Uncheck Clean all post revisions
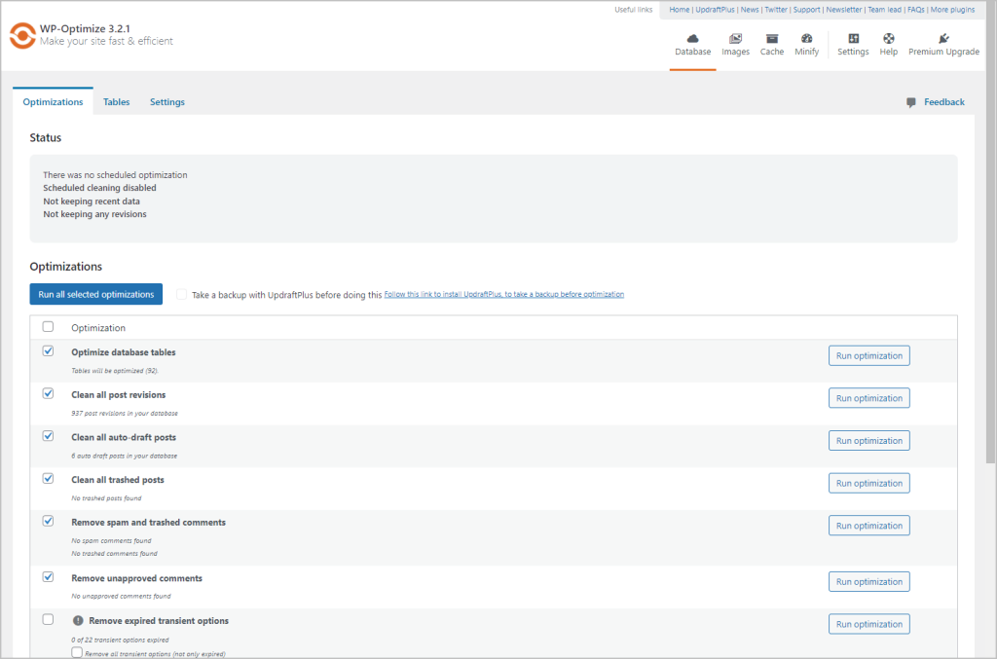The image size is (997, 659). pos(48,393)
